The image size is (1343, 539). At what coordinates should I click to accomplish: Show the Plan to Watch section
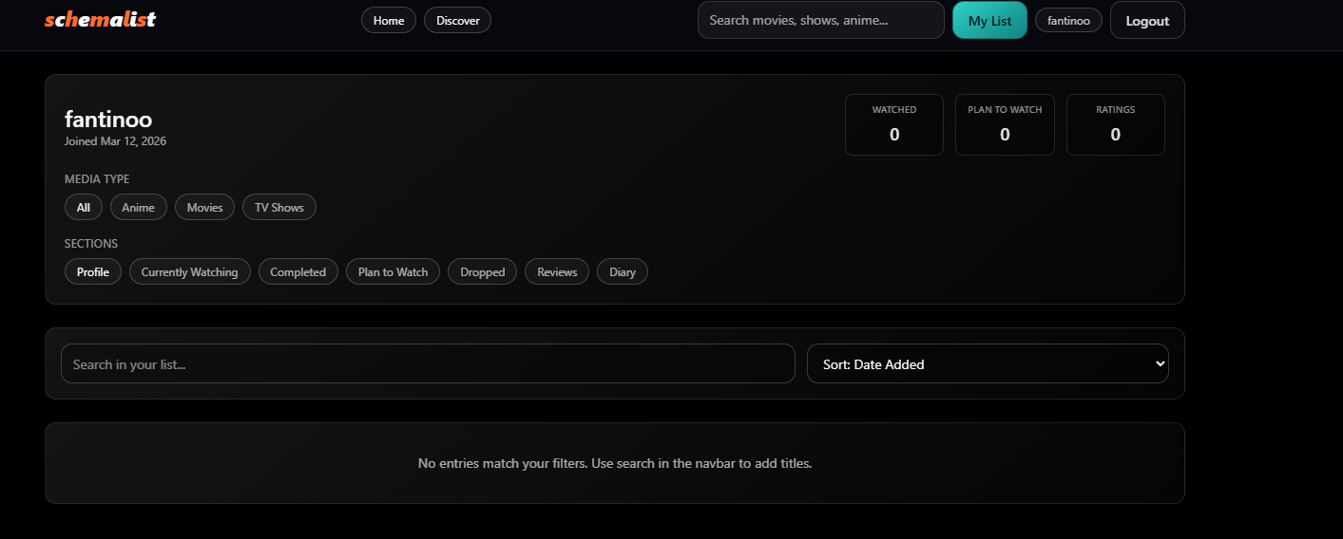click(393, 271)
